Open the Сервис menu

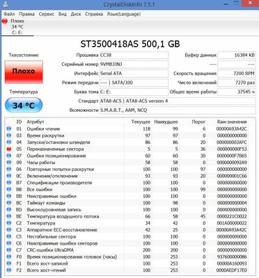point(47,14)
